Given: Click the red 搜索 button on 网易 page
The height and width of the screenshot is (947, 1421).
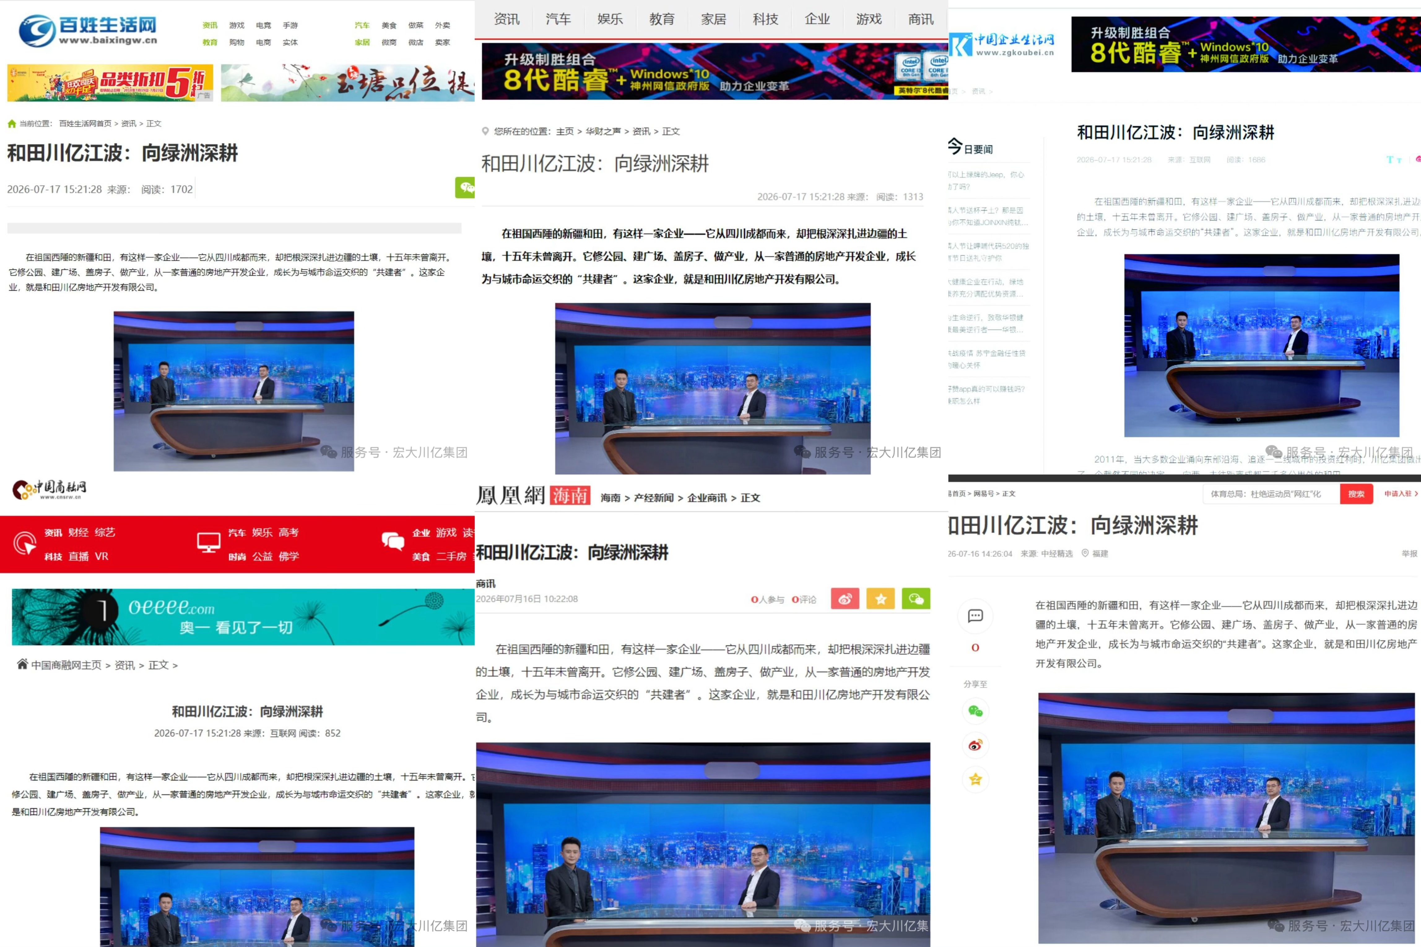Looking at the screenshot, I should tap(1356, 493).
